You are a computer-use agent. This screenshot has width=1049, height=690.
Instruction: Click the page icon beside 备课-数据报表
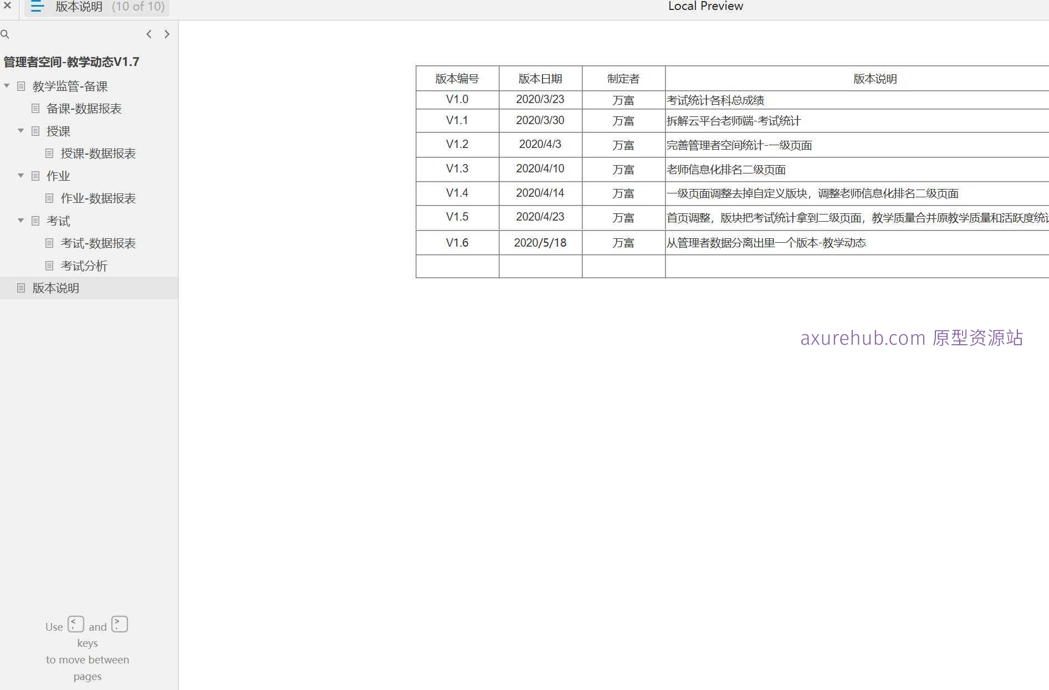coord(35,109)
